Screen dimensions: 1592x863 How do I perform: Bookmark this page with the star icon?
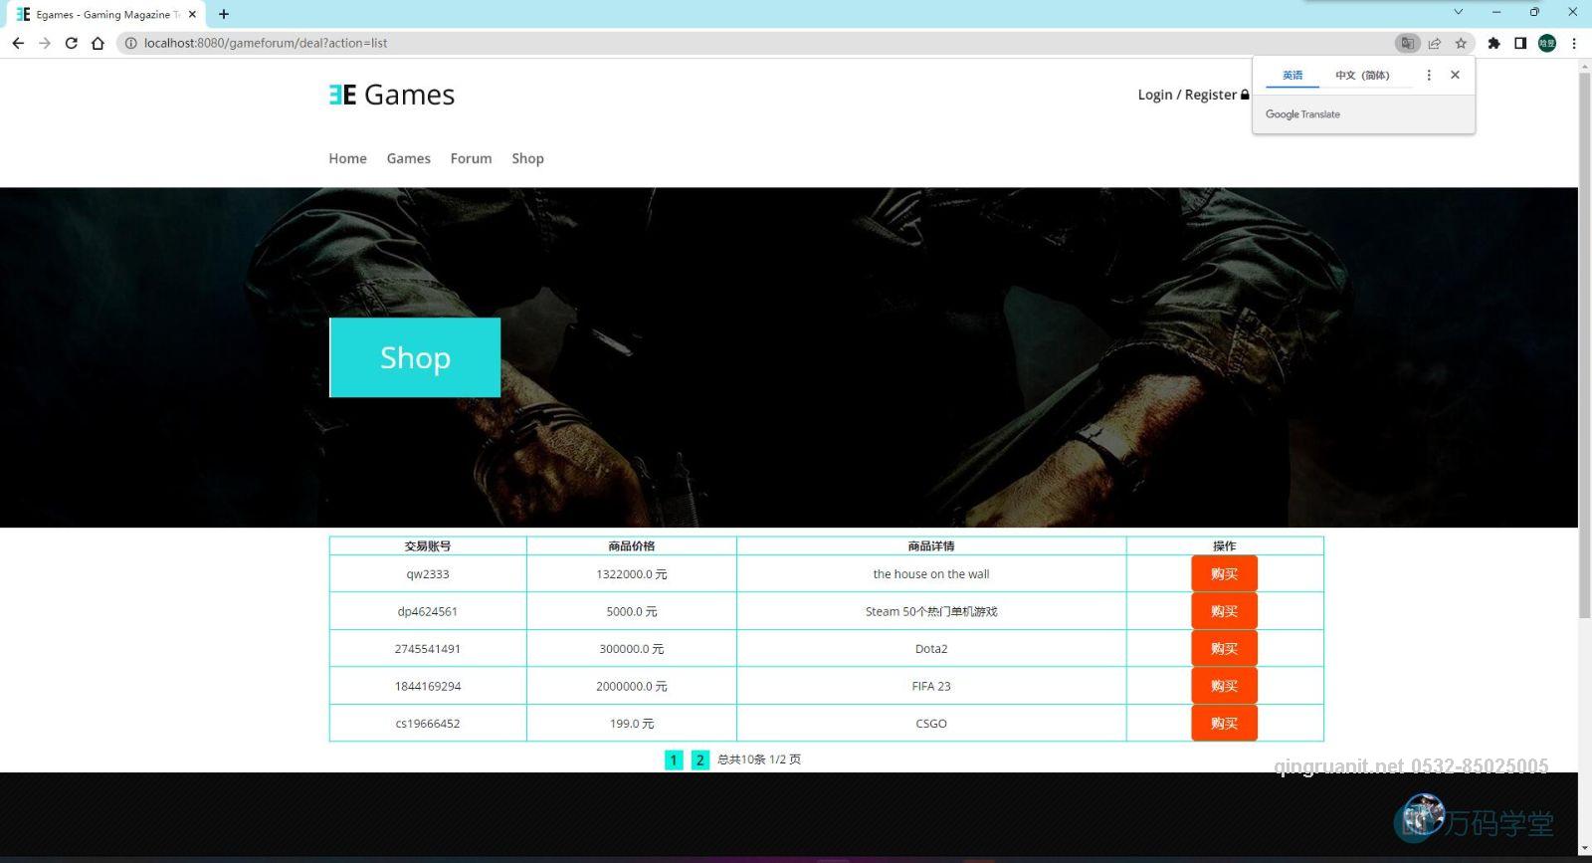click(x=1461, y=43)
